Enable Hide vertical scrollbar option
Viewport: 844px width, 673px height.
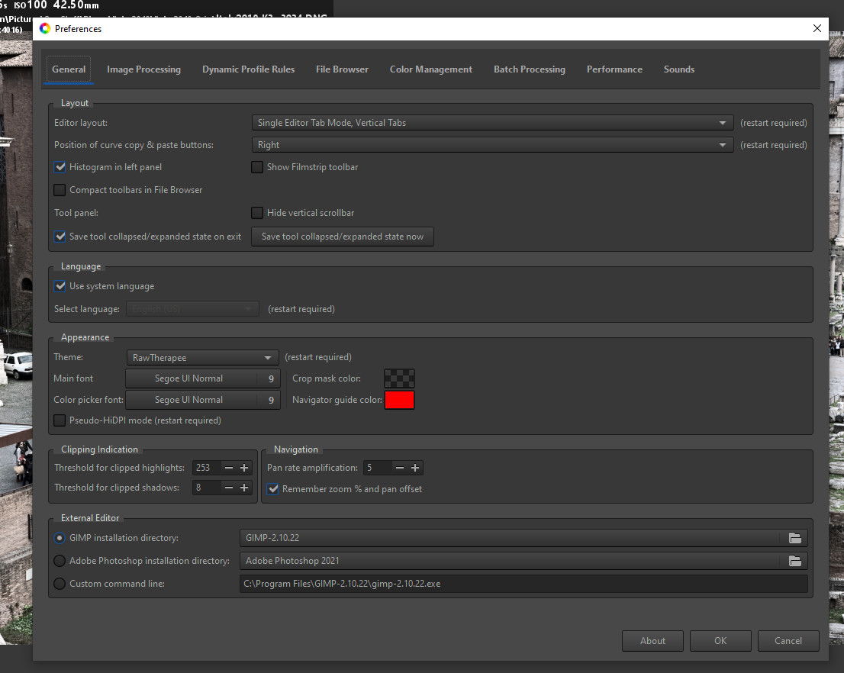pos(257,213)
